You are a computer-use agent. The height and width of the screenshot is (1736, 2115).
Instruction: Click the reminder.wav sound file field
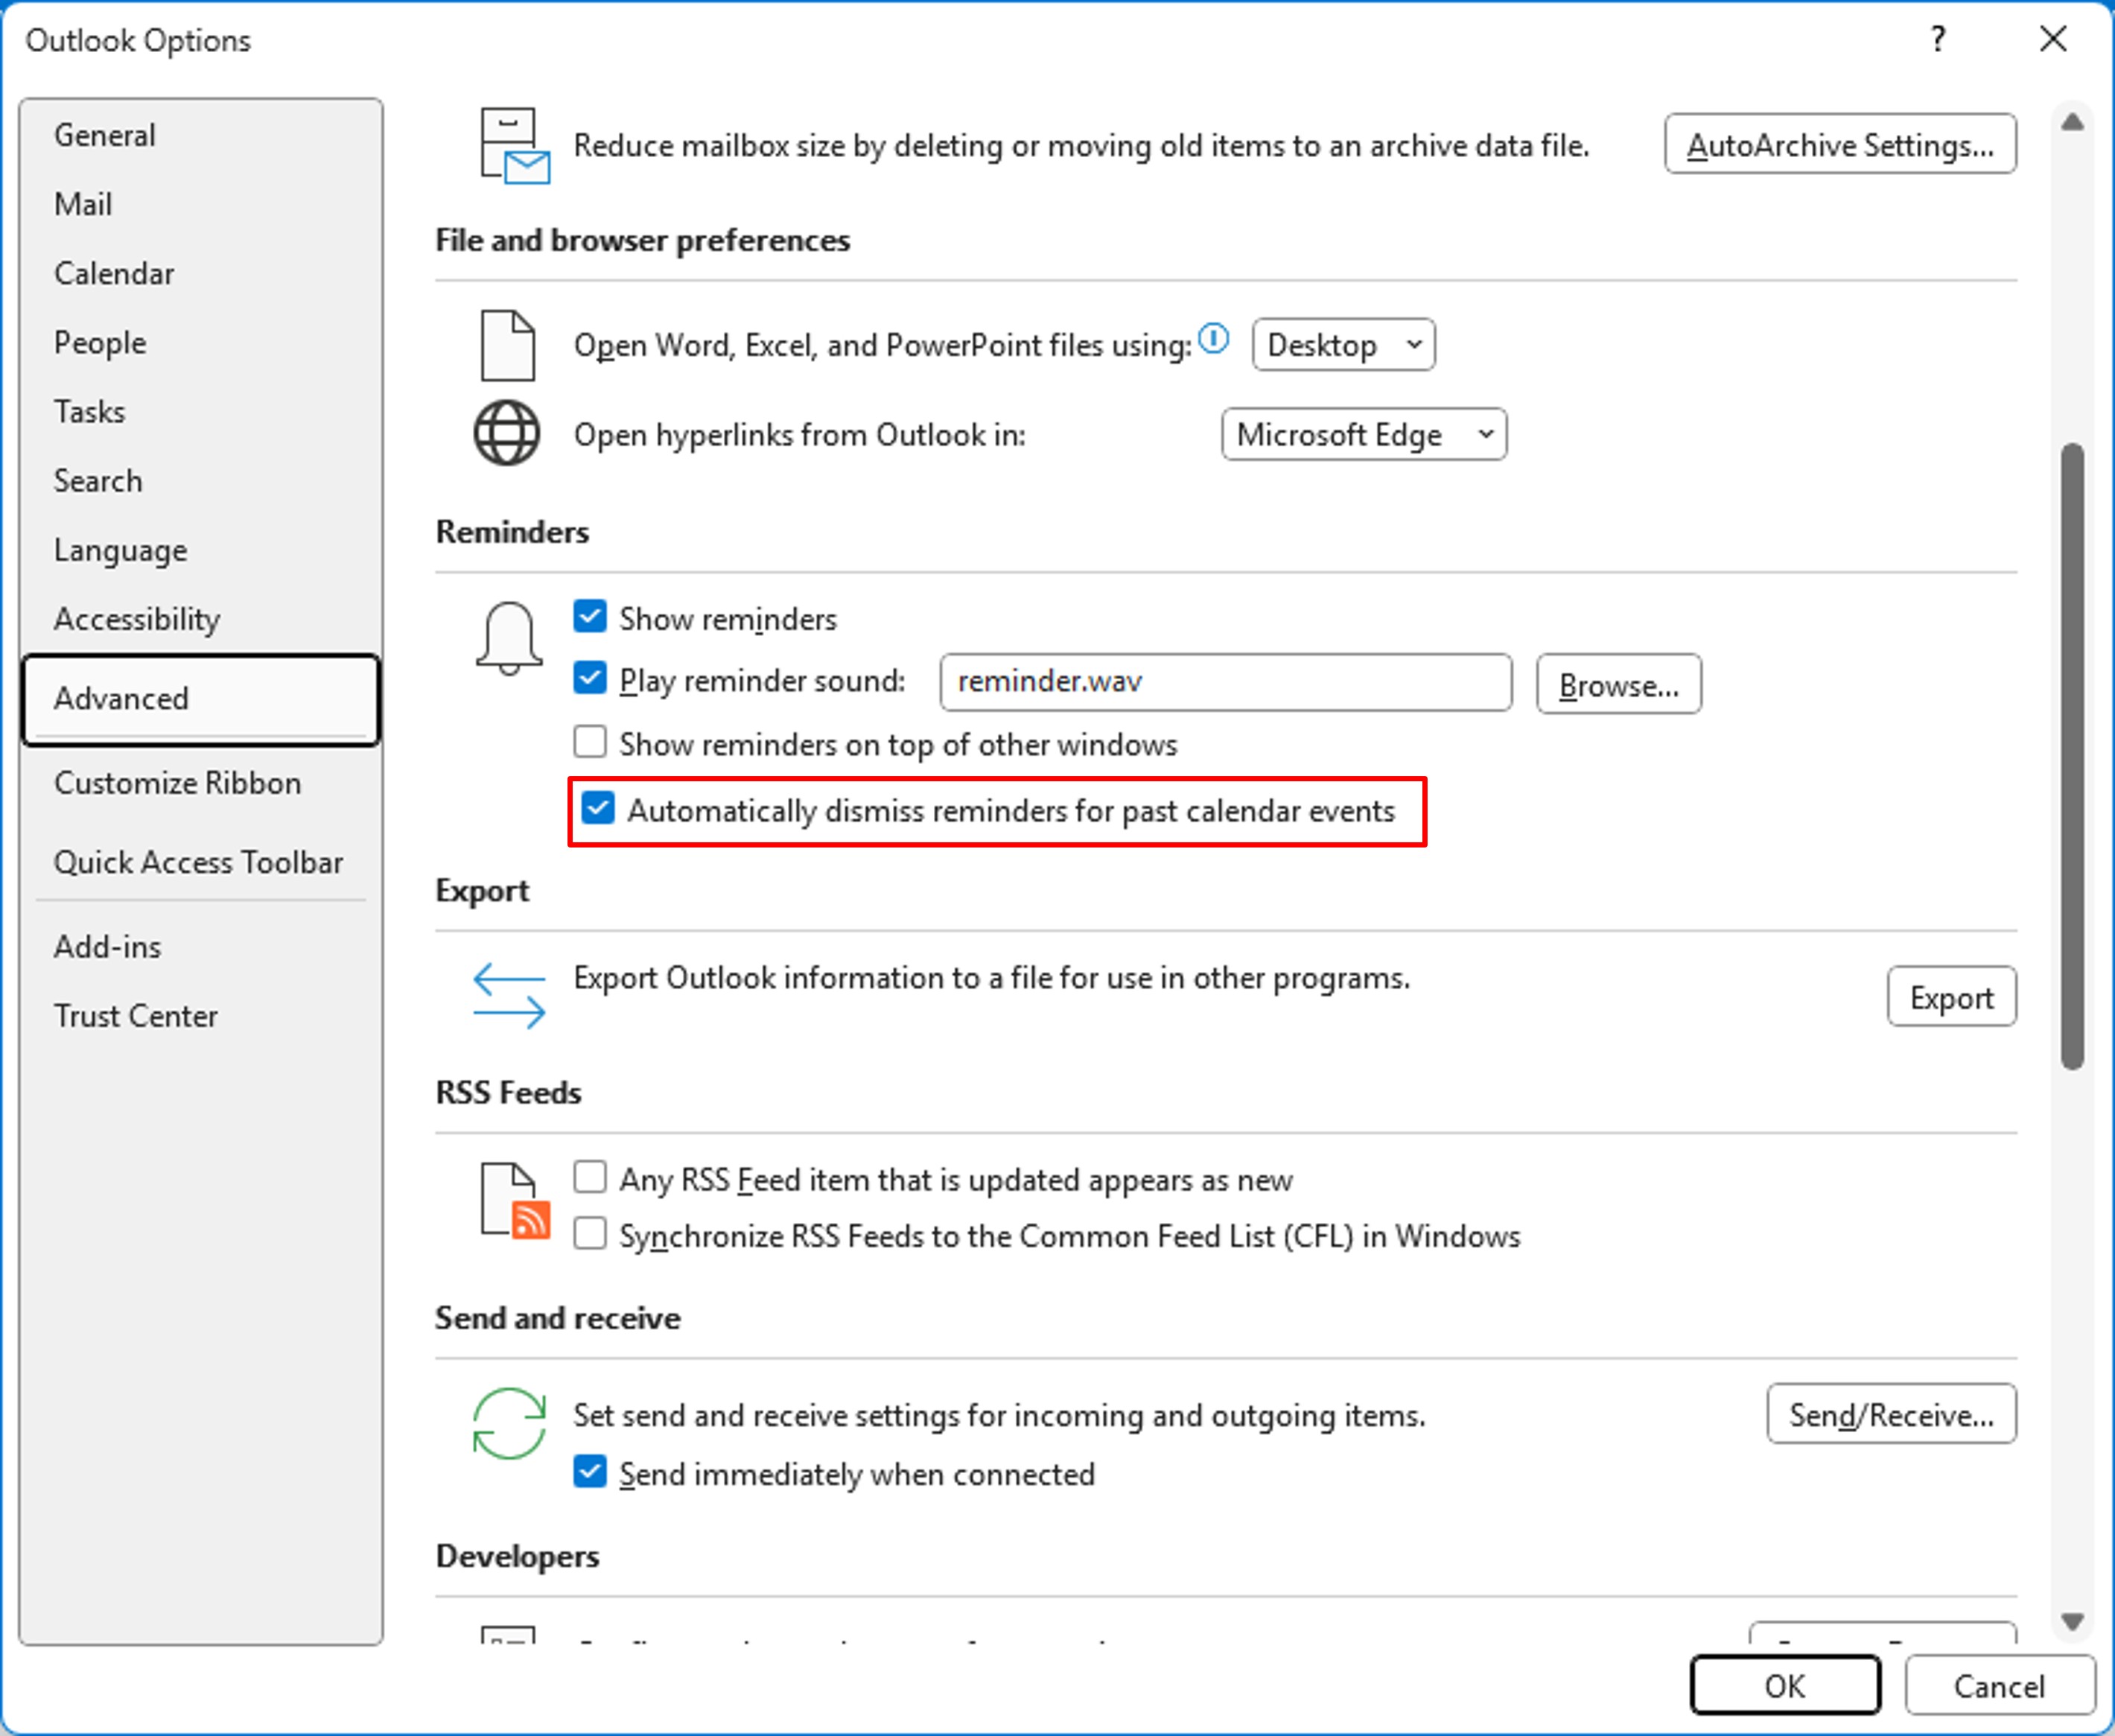(1226, 682)
